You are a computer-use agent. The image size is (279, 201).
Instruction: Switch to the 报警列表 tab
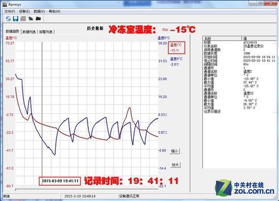click(x=46, y=32)
